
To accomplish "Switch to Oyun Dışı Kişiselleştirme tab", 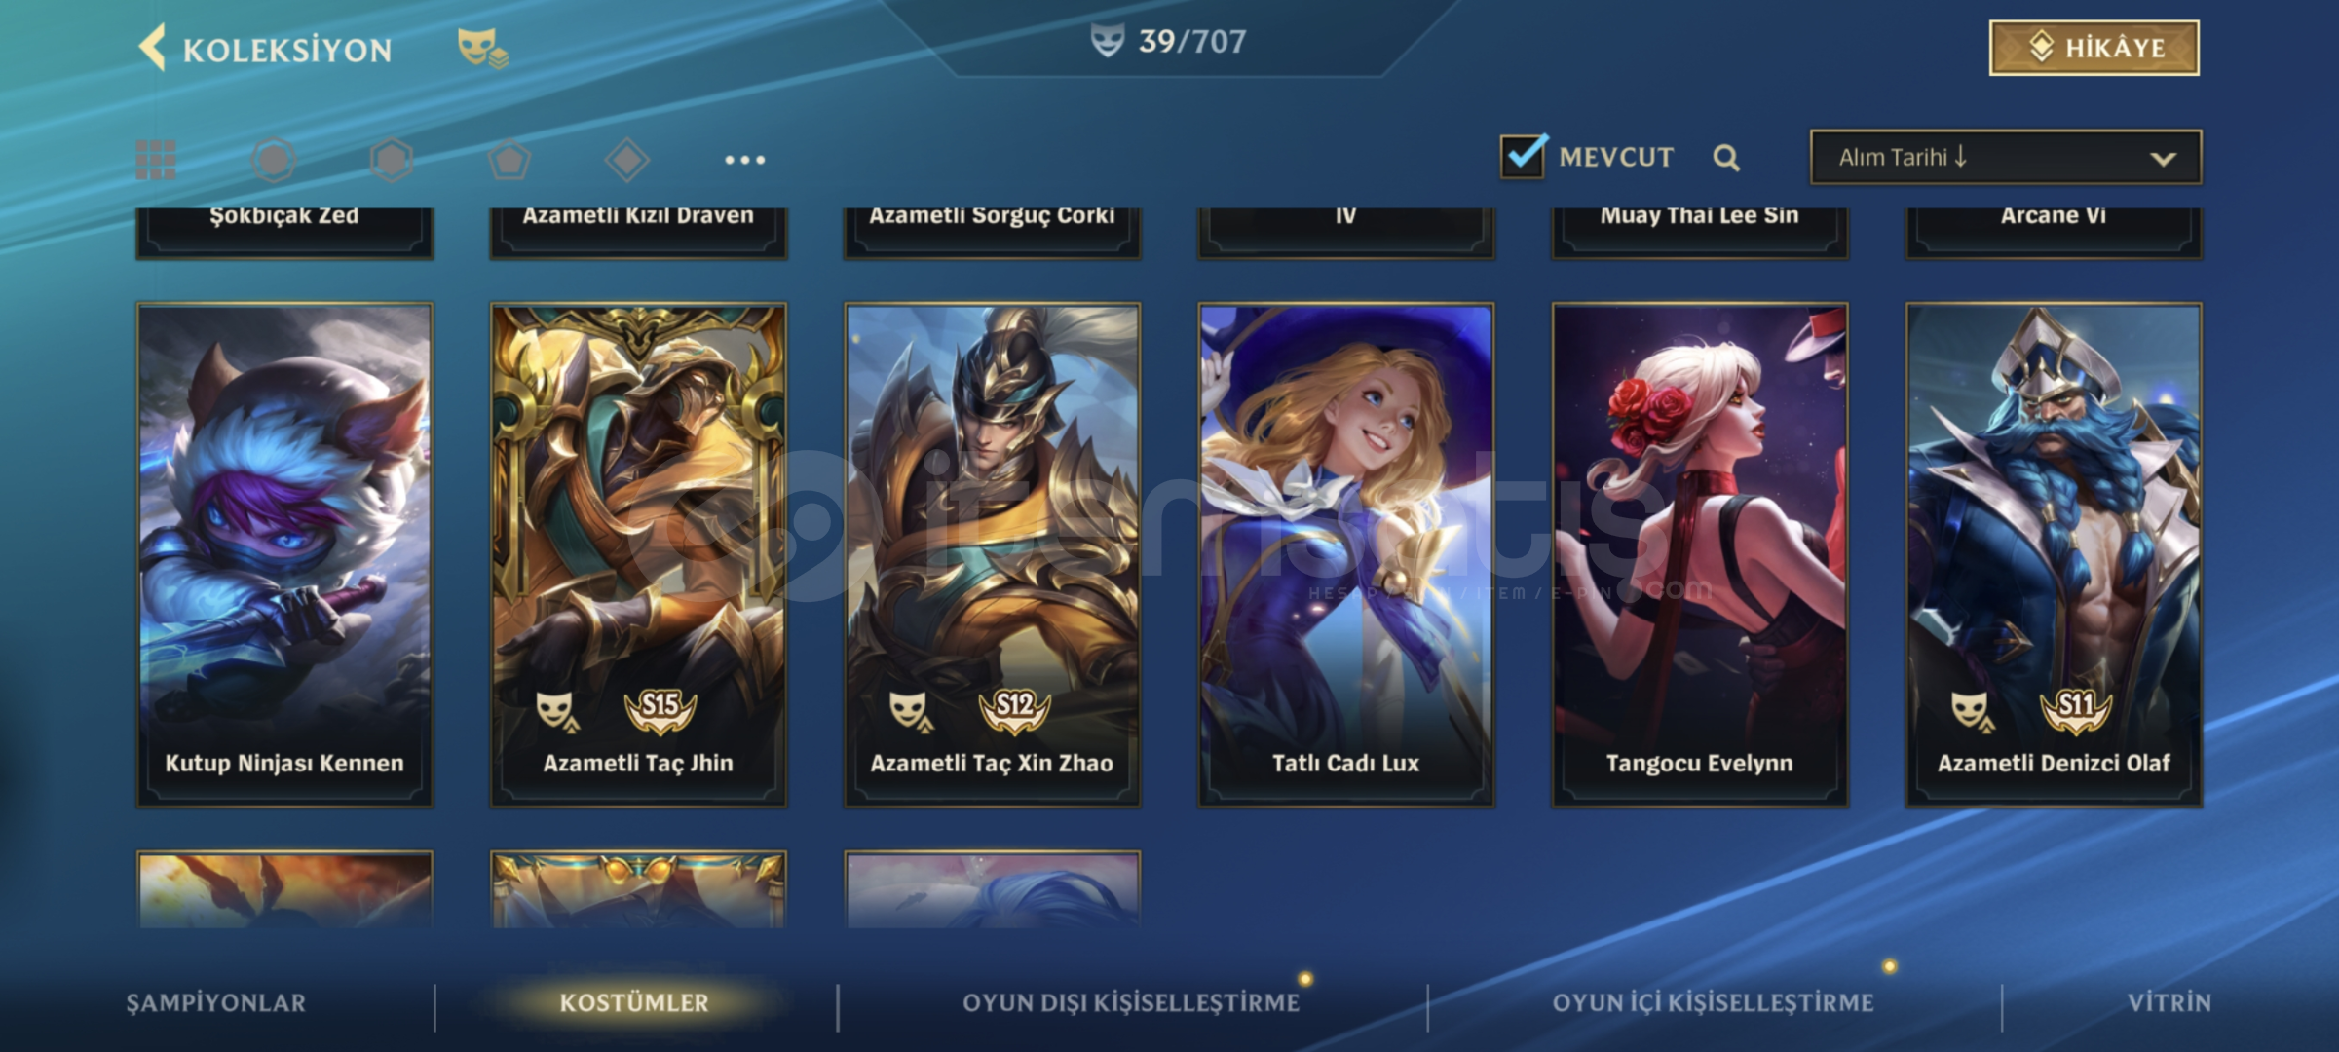I will point(1131,1002).
